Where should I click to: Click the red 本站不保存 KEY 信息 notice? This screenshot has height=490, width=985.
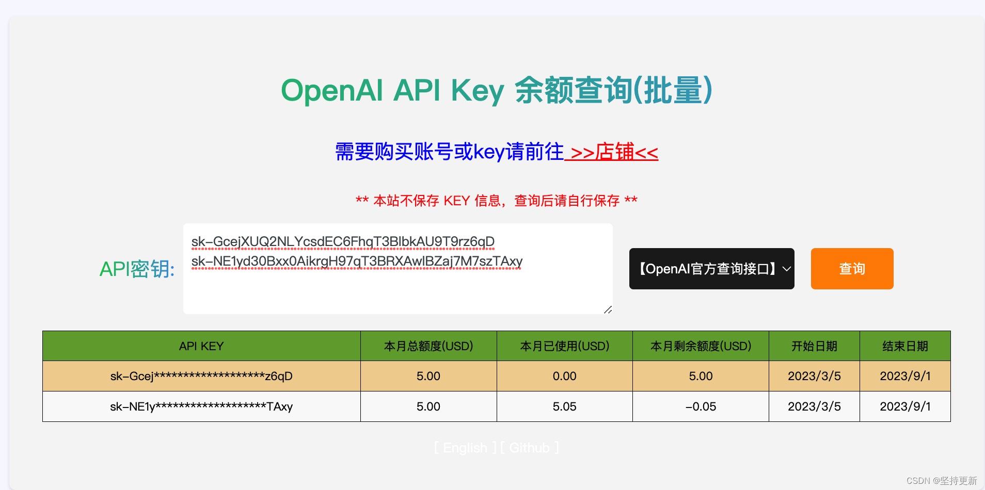pyautogui.click(x=497, y=201)
